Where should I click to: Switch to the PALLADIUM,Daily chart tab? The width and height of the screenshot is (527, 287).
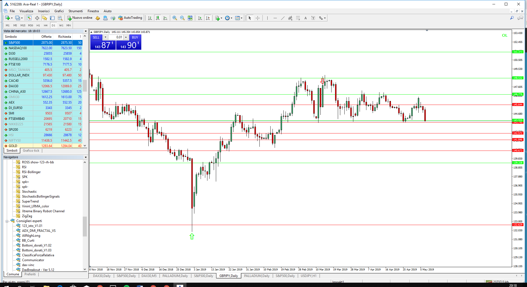point(175,276)
